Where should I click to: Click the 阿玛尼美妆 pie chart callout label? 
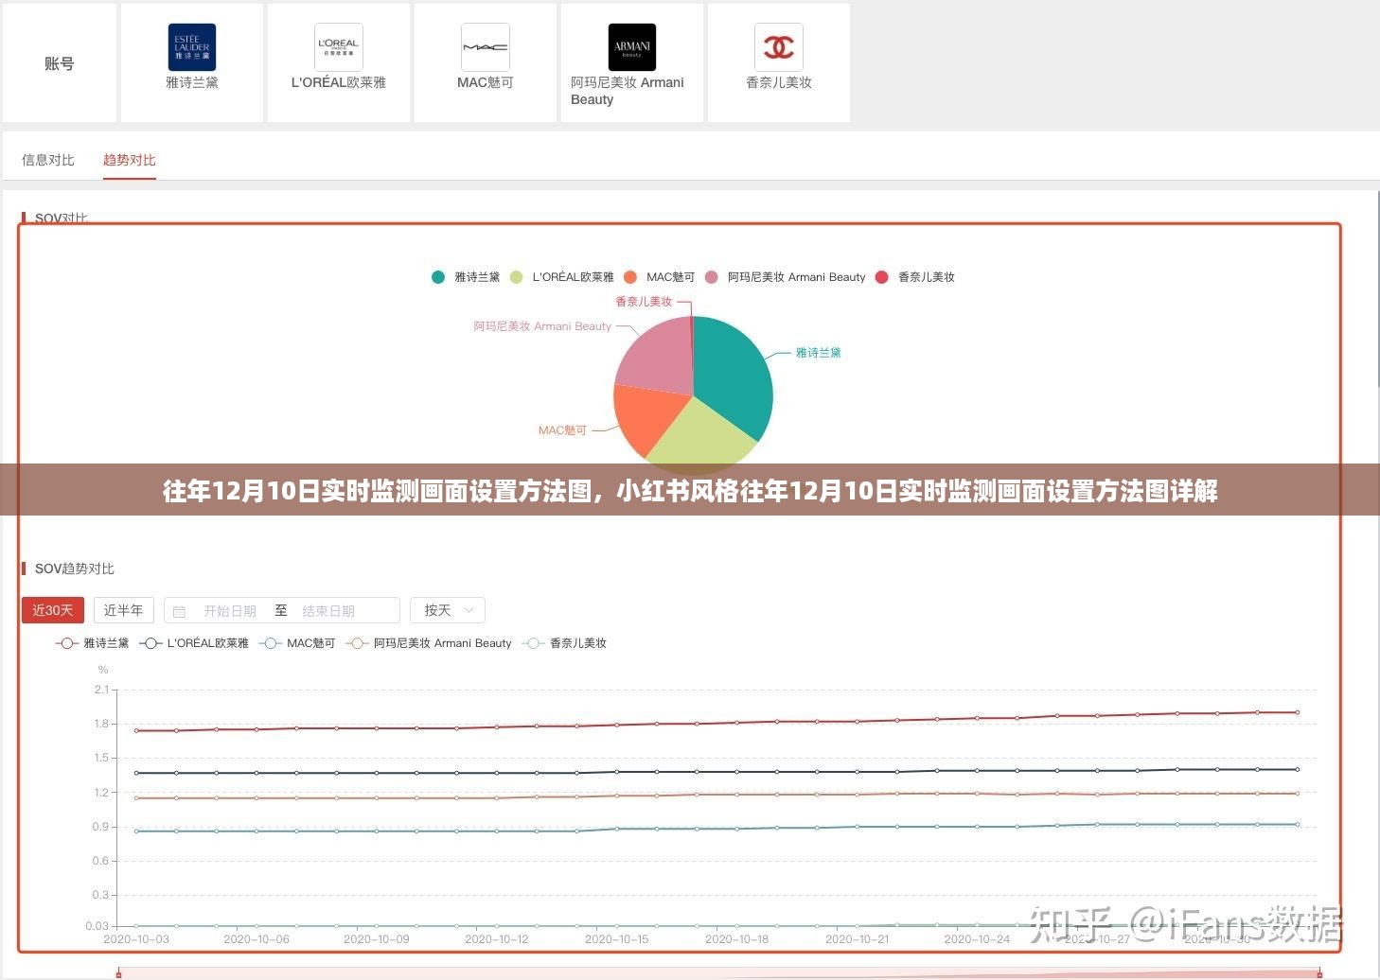point(542,326)
